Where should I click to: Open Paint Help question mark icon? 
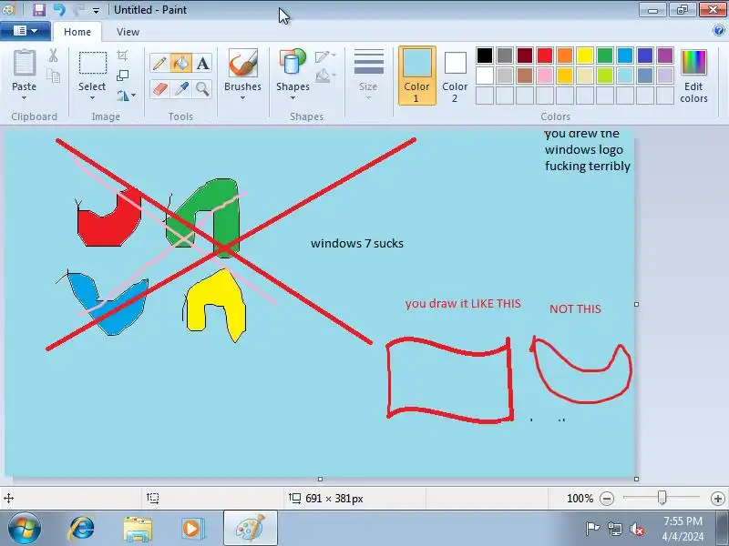tap(718, 31)
